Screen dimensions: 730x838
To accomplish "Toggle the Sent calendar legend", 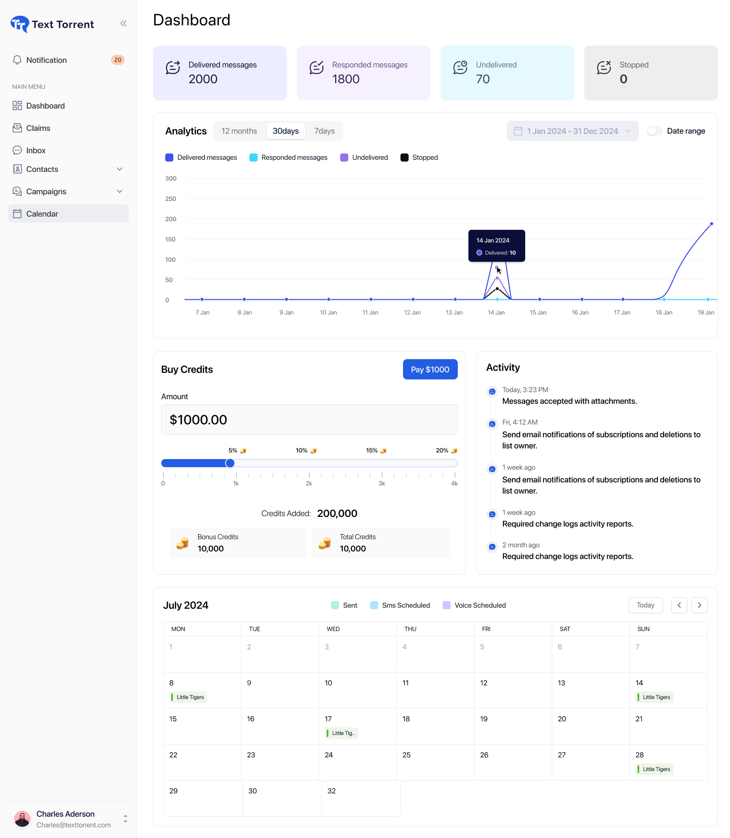I will tap(344, 605).
